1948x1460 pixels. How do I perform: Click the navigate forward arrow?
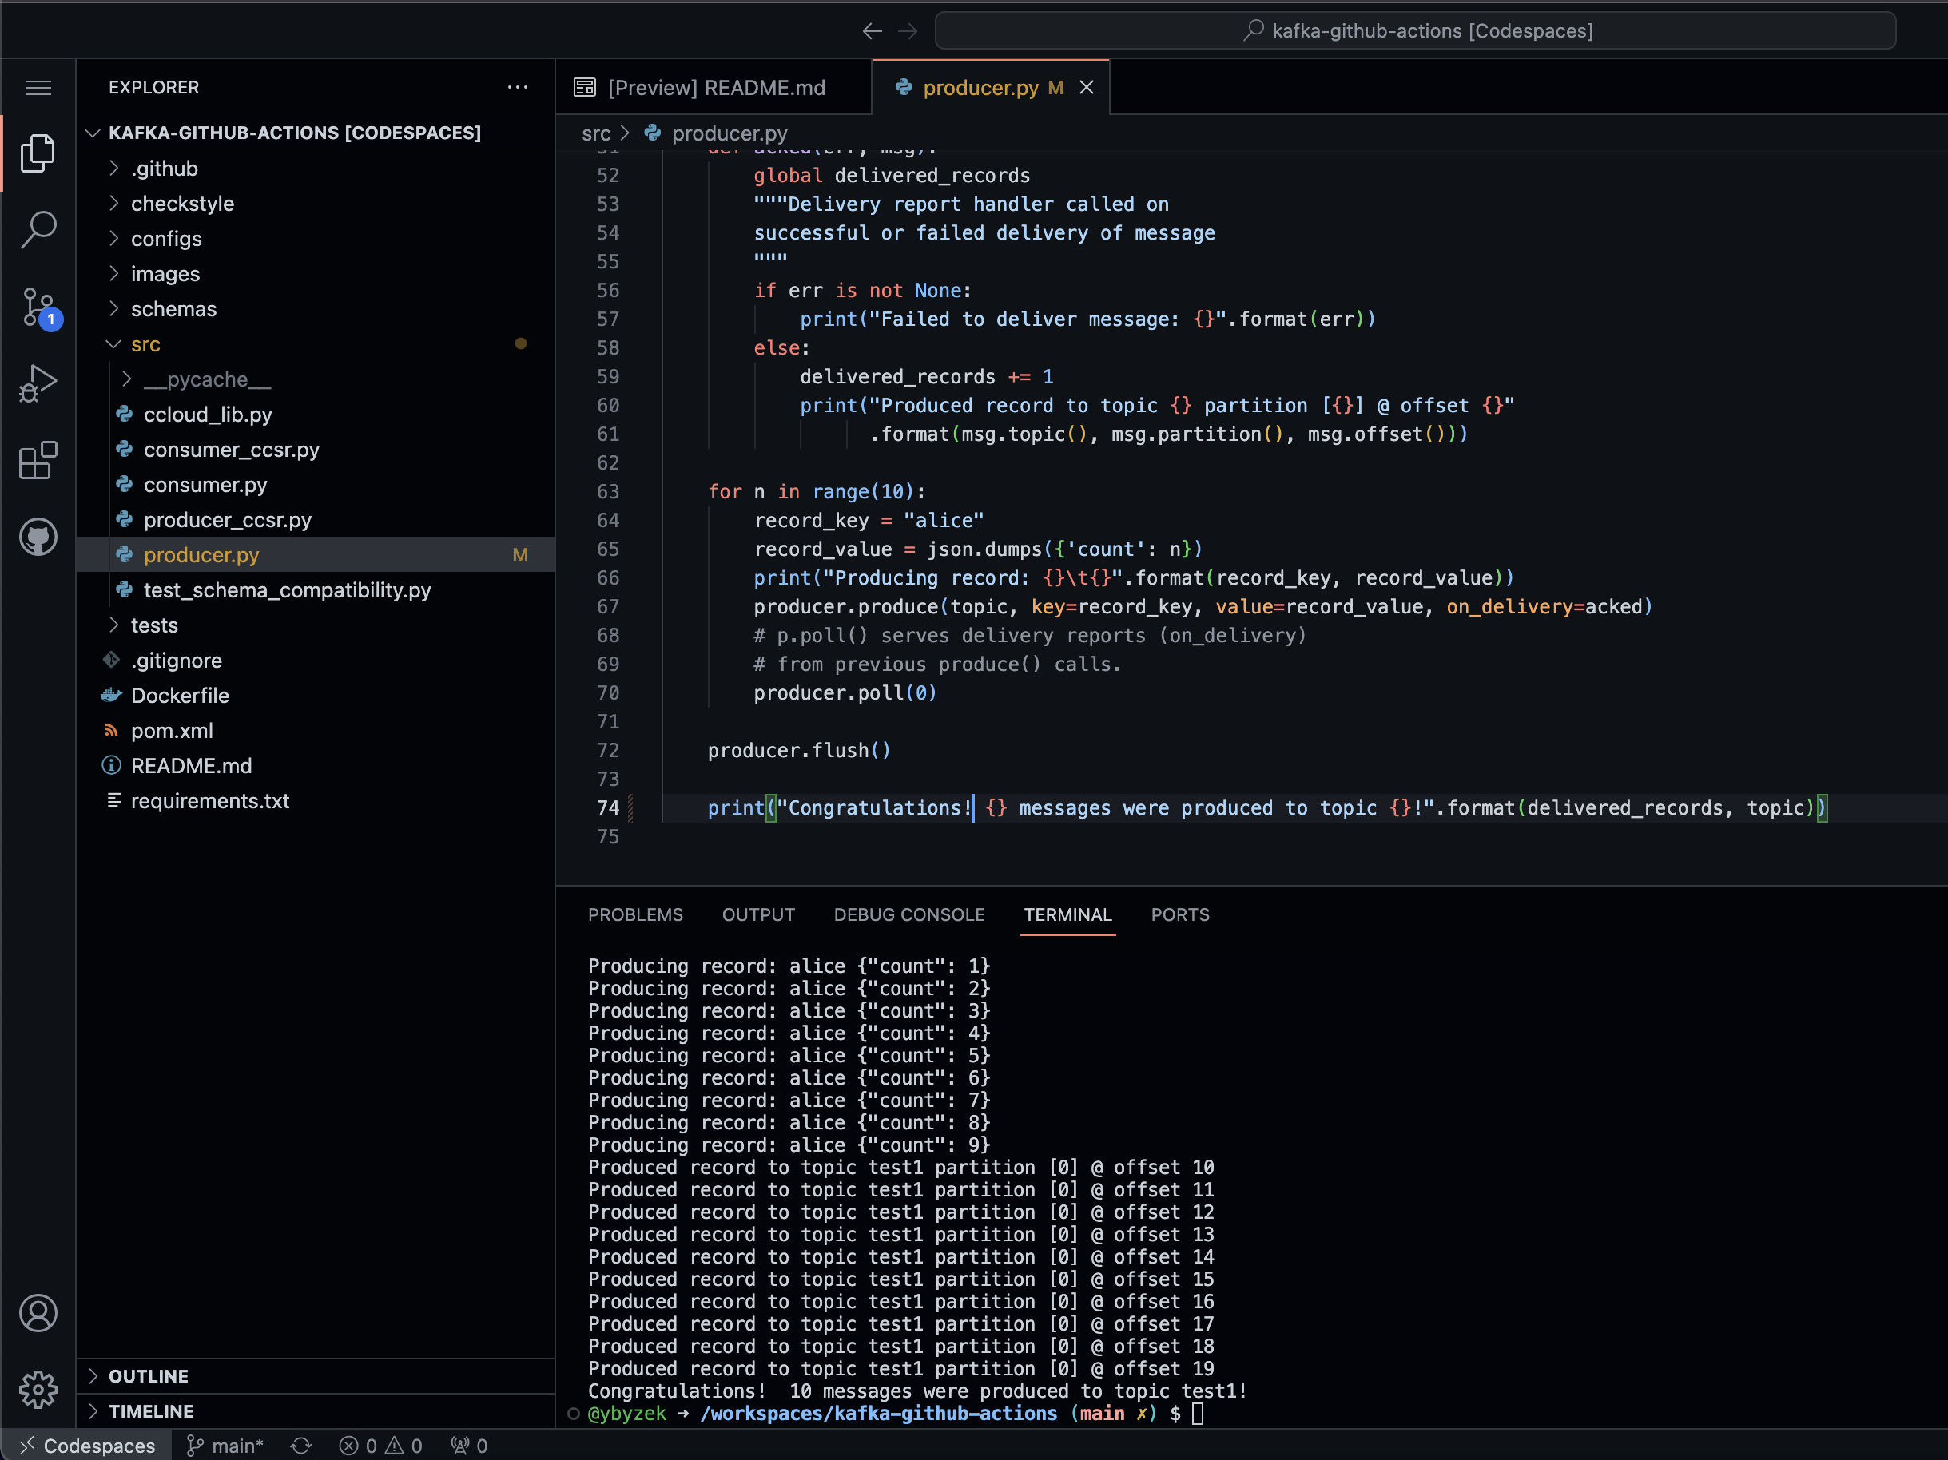[908, 32]
